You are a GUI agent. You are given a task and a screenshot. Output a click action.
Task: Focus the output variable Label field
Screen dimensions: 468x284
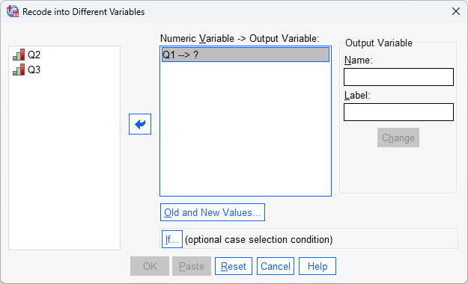click(x=398, y=112)
